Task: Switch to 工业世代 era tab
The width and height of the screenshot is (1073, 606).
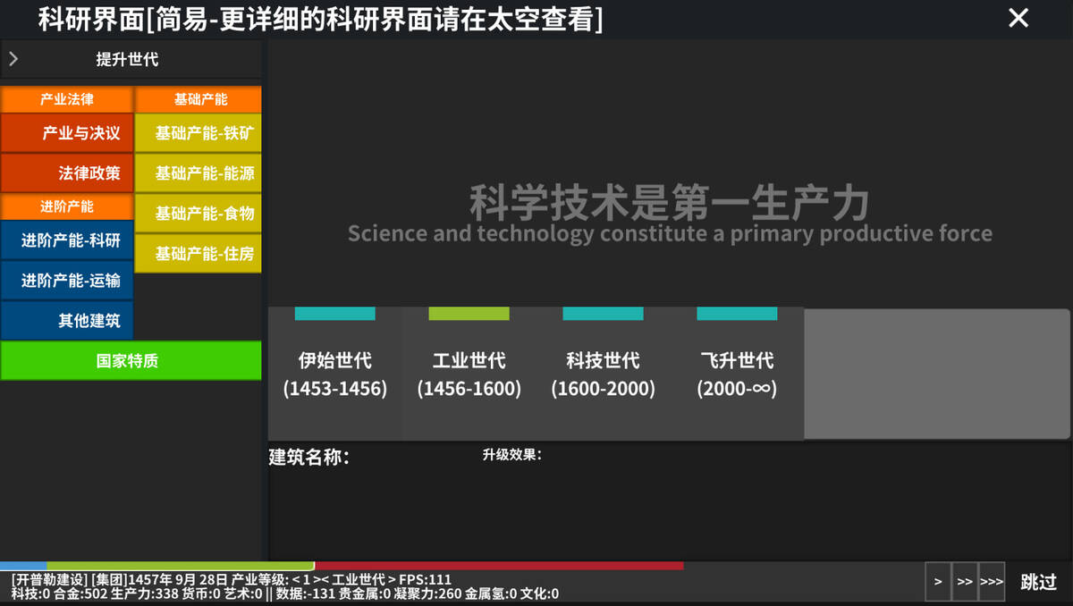Action: [x=469, y=374]
